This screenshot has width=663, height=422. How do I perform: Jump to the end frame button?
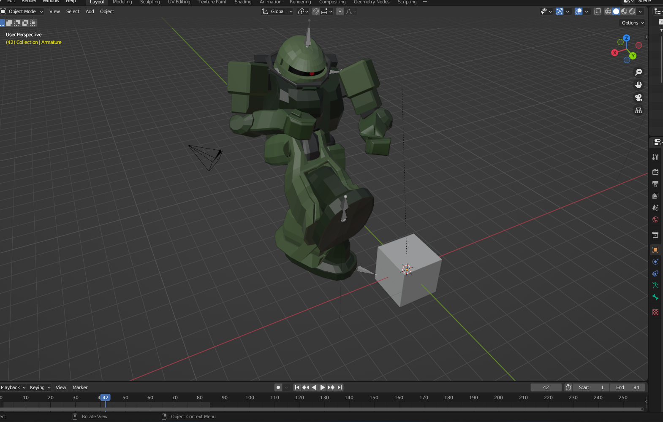tap(340, 387)
